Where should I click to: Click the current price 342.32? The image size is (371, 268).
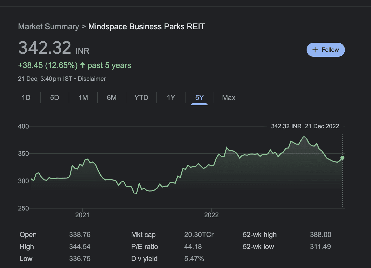point(45,48)
